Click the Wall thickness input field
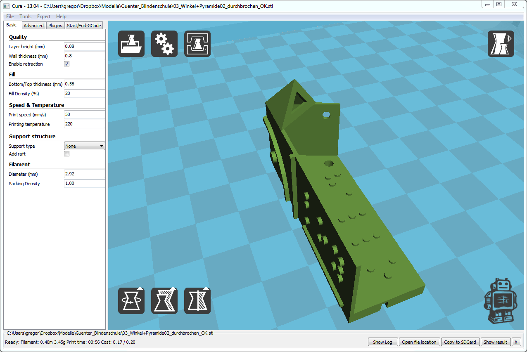527x352 pixels. tap(85, 56)
